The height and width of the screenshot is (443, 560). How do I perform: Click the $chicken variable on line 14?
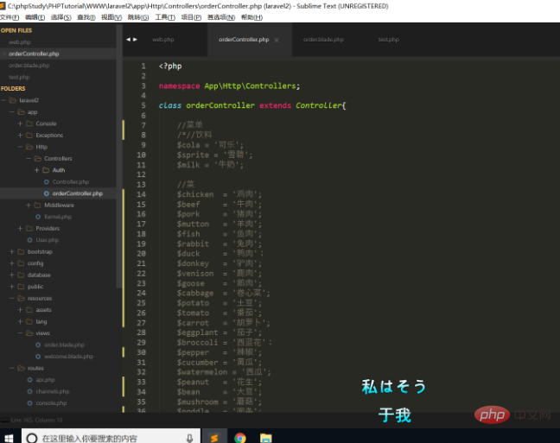[195, 194]
